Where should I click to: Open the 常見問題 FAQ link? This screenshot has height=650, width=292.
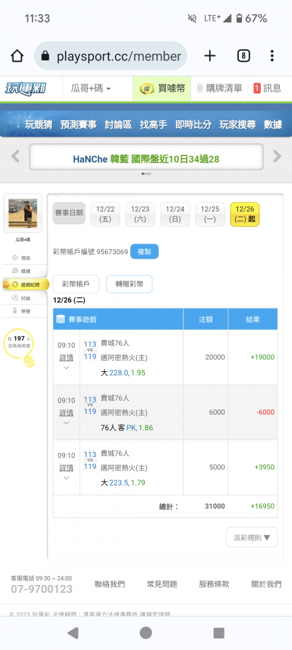pyautogui.click(x=162, y=584)
